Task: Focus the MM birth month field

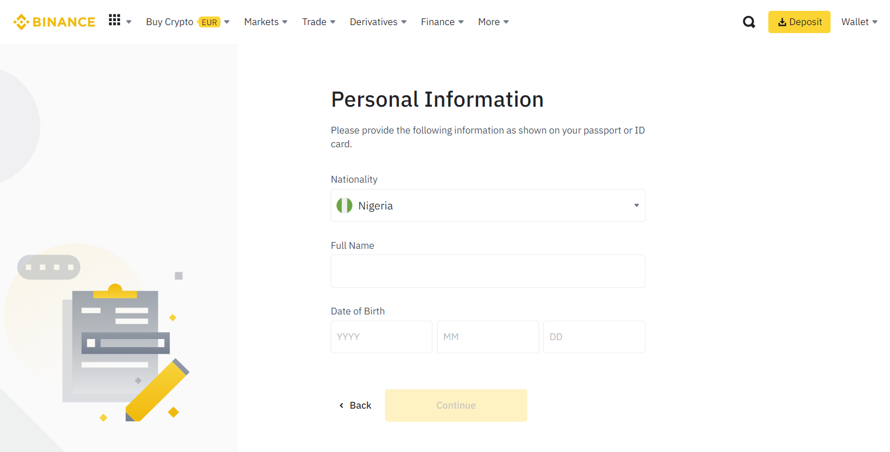Action: [x=488, y=337]
